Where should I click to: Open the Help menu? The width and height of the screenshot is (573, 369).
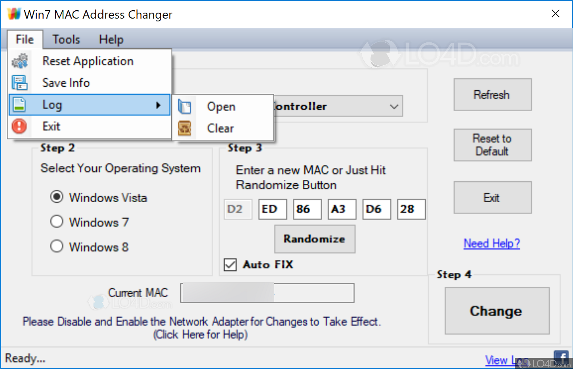pos(111,39)
